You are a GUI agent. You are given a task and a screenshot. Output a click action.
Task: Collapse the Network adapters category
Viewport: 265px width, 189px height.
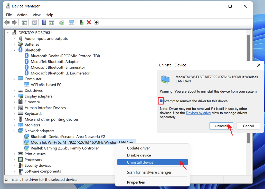tap(15, 131)
